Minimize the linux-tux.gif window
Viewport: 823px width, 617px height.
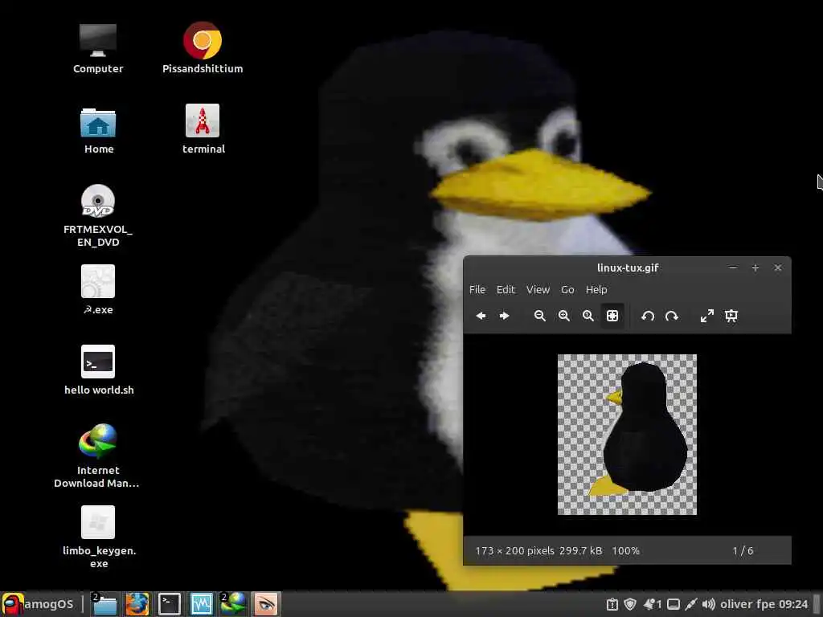[x=733, y=268]
